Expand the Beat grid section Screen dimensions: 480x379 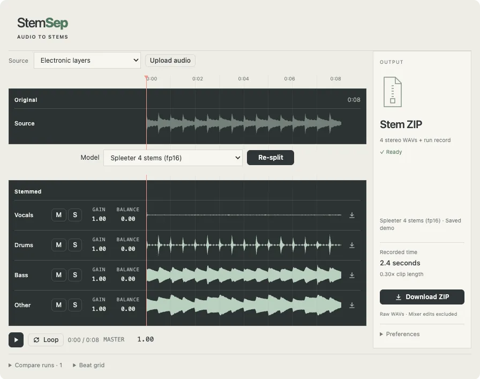89,365
